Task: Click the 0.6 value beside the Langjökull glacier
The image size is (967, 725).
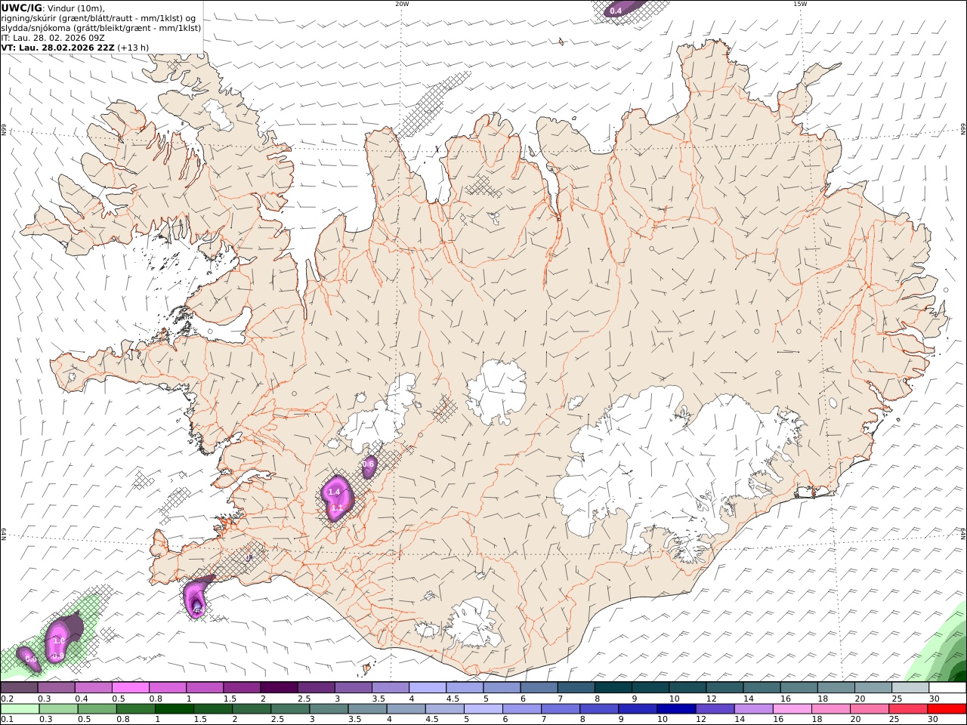Action: pyautogui.click(x=369, y=464)
